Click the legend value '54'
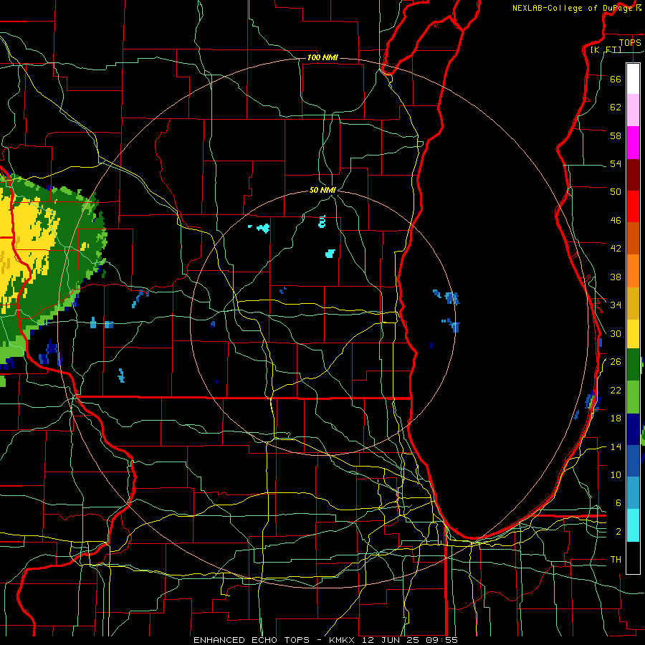This screenshot has width=645, height=645. pyautogui.click(x=616, y=163)
